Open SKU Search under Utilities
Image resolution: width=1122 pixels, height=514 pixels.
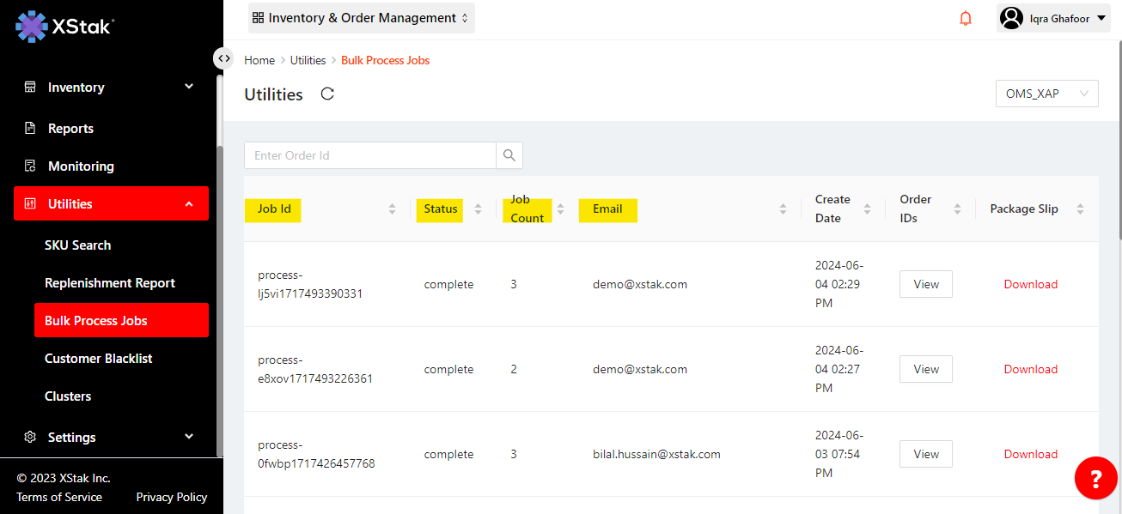[77, 245]
